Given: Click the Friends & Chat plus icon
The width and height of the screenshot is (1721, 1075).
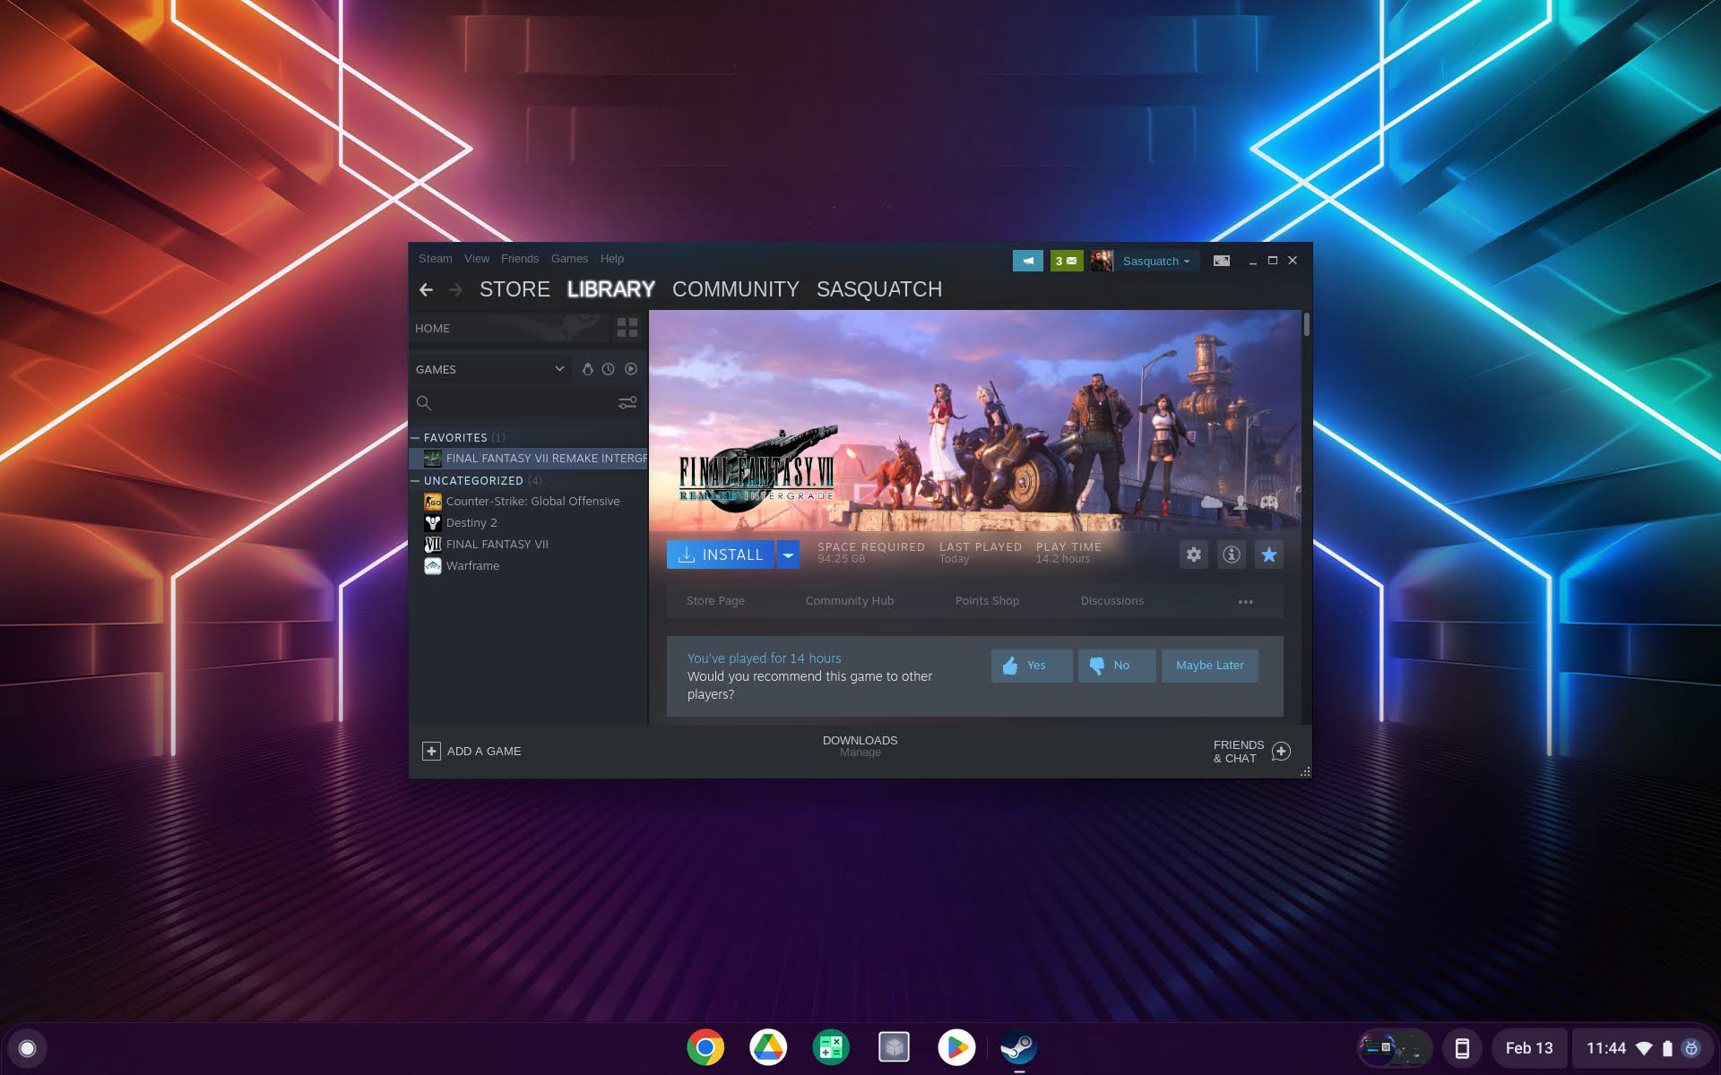Looking at the screenshot, I should (x=1280, y=751).
